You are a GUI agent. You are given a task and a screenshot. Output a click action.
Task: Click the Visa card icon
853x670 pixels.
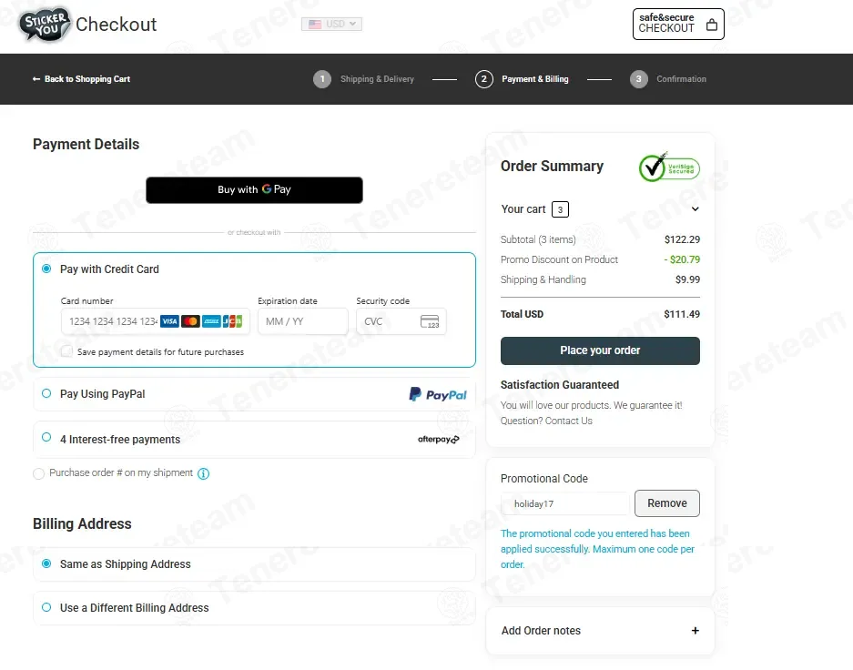169,321
